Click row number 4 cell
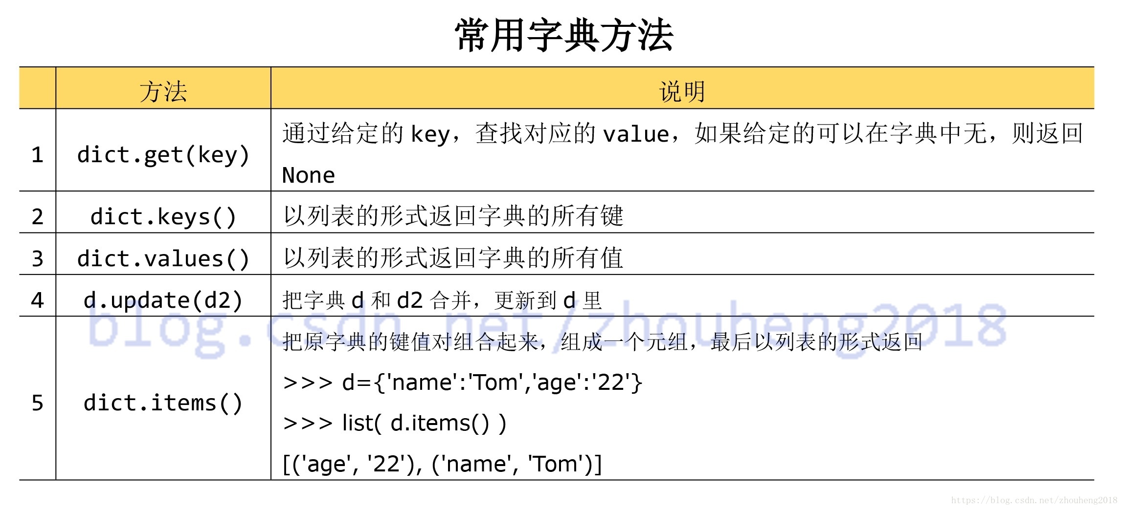 click(37, 300)
